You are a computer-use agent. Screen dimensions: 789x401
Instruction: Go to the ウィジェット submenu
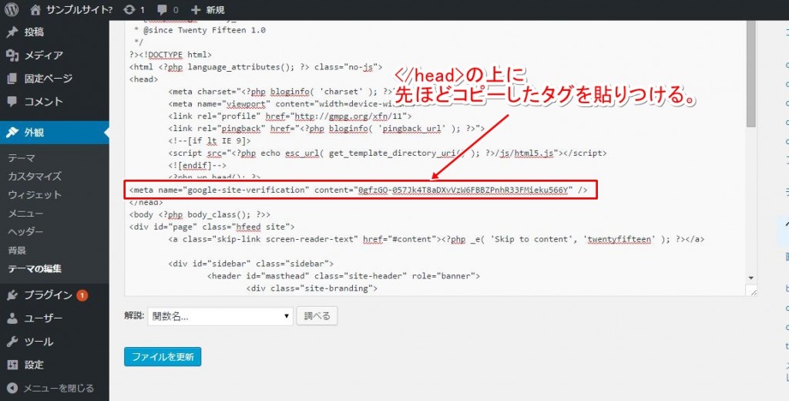(x=35, y=195)
